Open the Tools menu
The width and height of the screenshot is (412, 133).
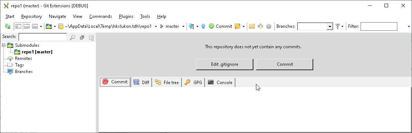click(x=145, y=16)
